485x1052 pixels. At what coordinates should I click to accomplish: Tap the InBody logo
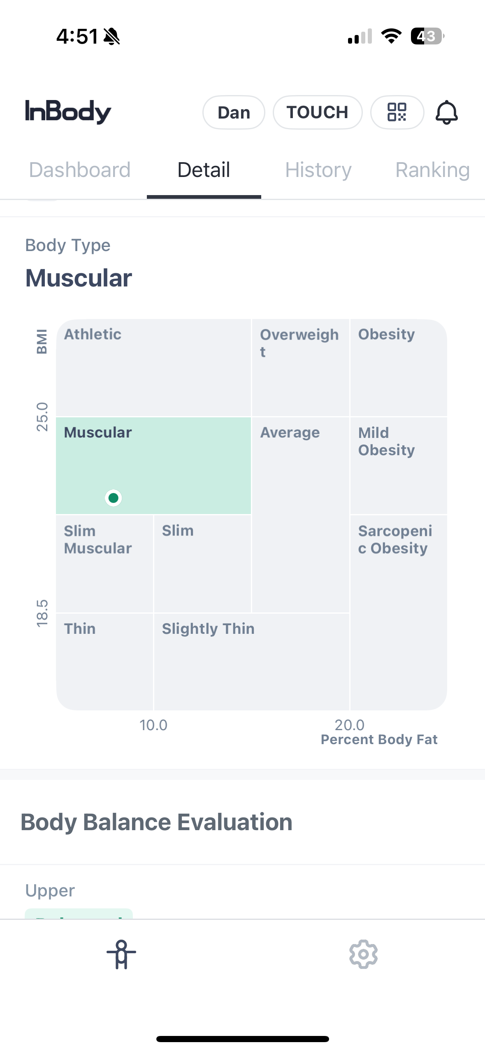pos(68,112)
